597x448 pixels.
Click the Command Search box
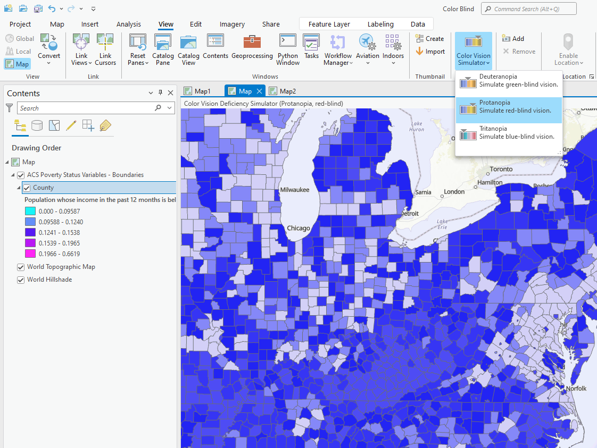529,9
